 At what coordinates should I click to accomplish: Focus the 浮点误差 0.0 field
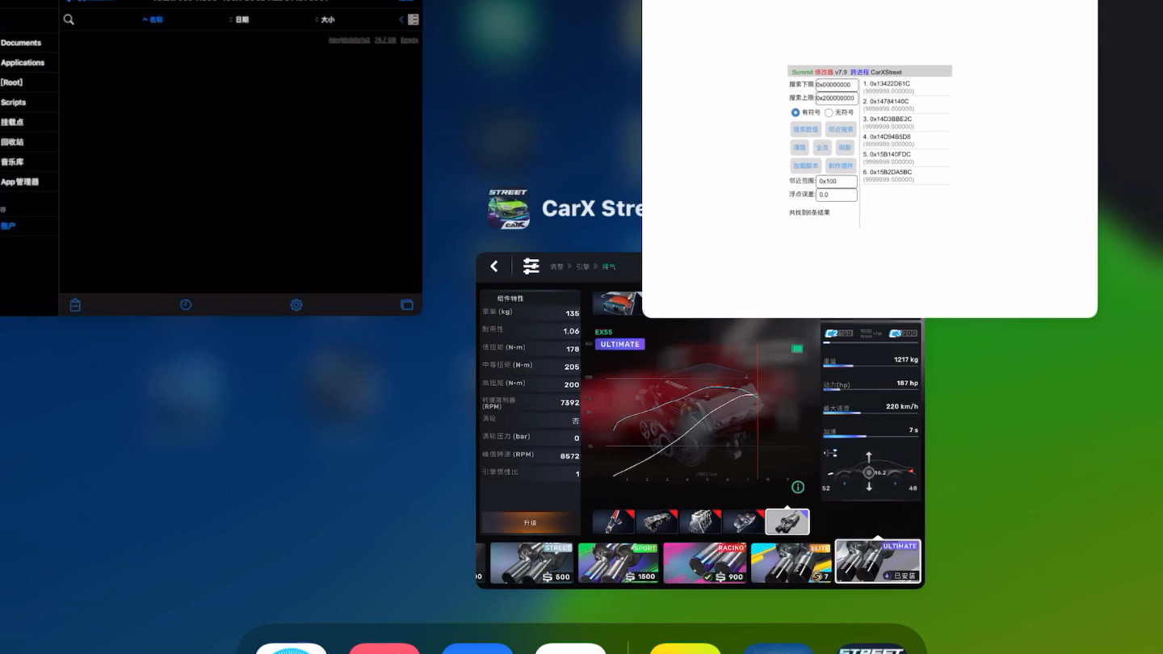coord(837,195)
